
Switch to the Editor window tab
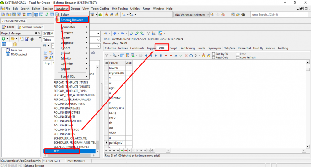pyautogui.click(x=8, y=27)
